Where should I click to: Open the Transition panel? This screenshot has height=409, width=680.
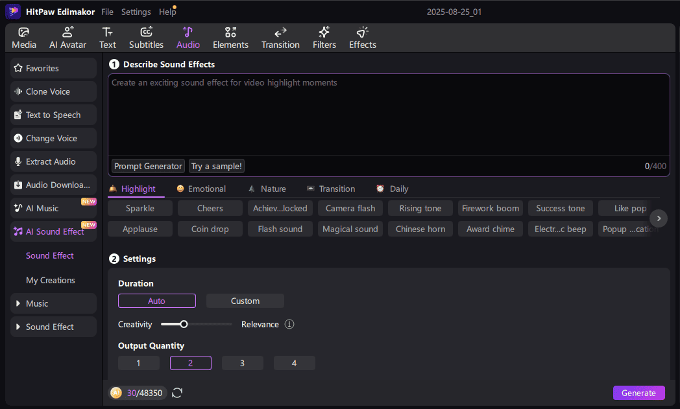pyautogui.click(x=280, y=38)
